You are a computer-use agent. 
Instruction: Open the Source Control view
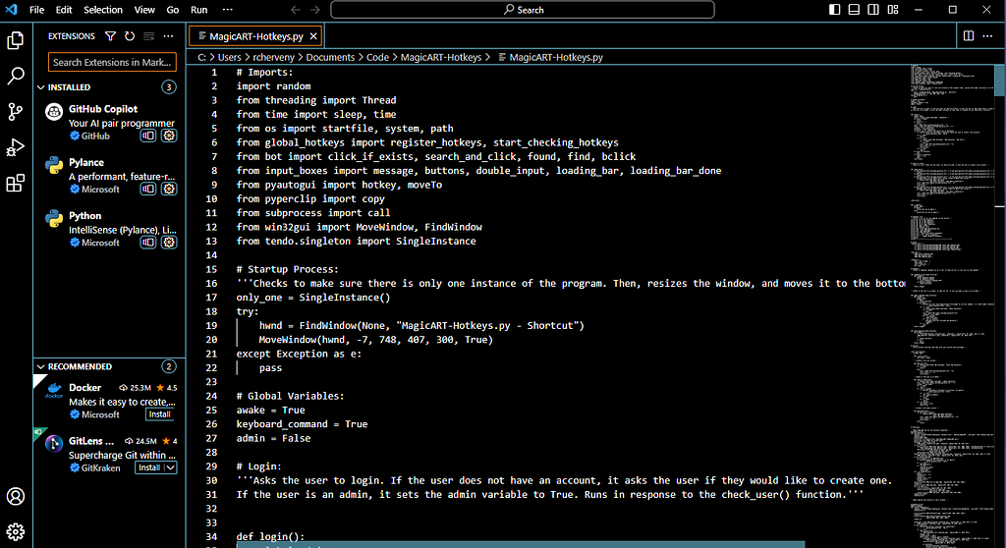pyautogui.click(x=16, y=112)
